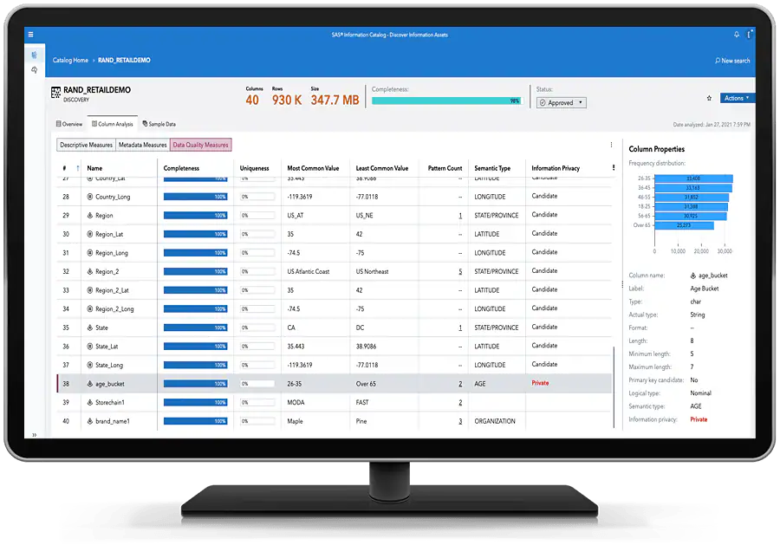Open pattern count link for Region_2 row

(x=460, y=271)
